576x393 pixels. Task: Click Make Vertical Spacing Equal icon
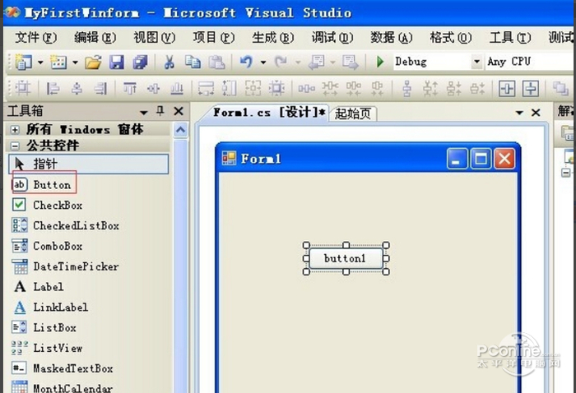pos(406,89)
